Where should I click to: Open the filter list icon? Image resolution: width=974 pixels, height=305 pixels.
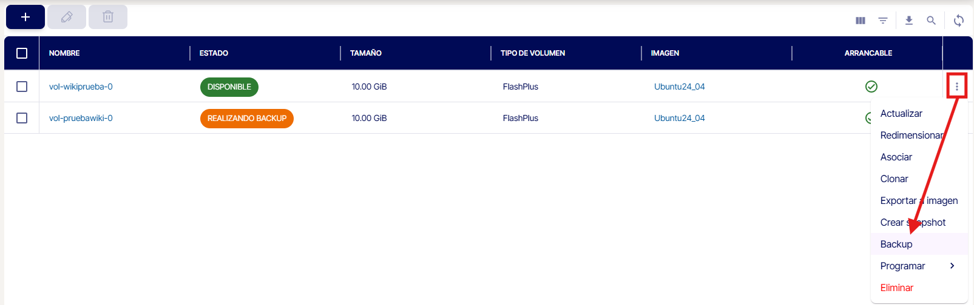point(883,21)
